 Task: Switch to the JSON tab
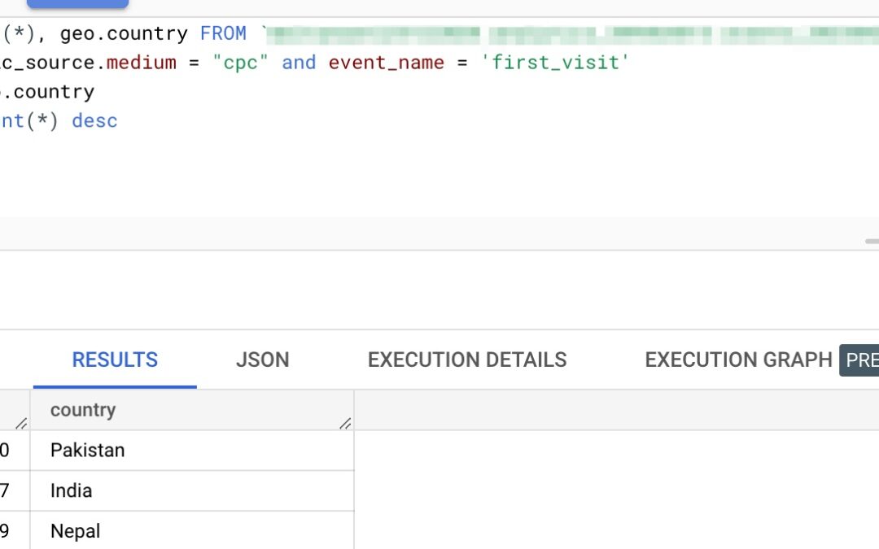point(262,359)
